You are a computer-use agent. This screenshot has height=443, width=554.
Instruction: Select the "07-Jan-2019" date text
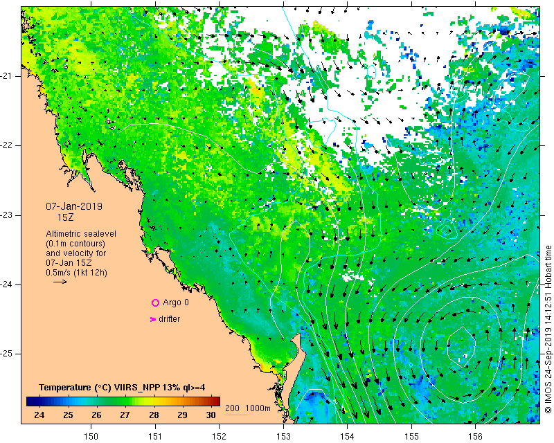coord(74,206)
